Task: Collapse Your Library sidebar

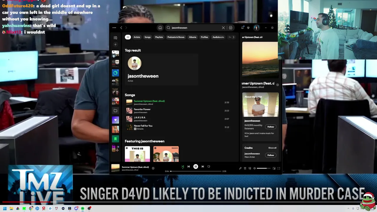Action: tap(115, 38)
